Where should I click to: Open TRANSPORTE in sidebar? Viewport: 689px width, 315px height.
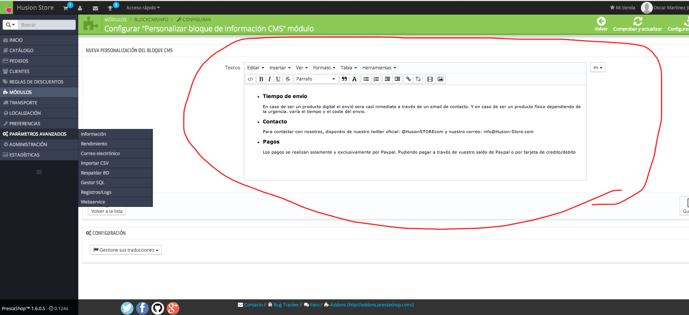point(39,103)
